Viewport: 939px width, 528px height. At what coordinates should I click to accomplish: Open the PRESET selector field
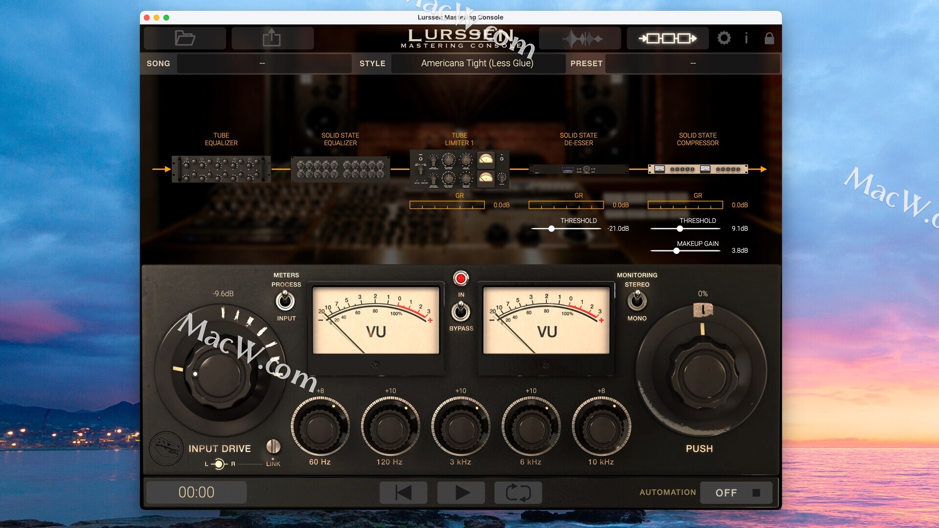(x=692, y=64)
